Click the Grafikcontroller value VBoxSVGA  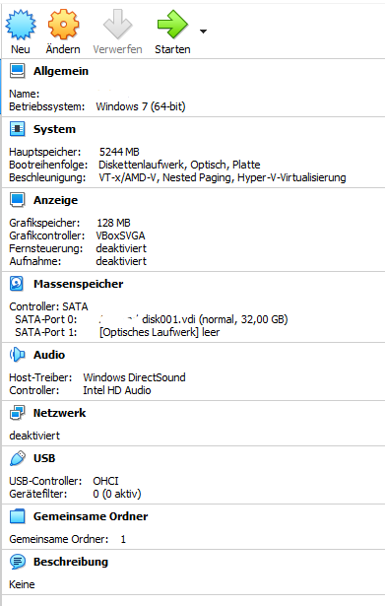click(x=120, y=236)
